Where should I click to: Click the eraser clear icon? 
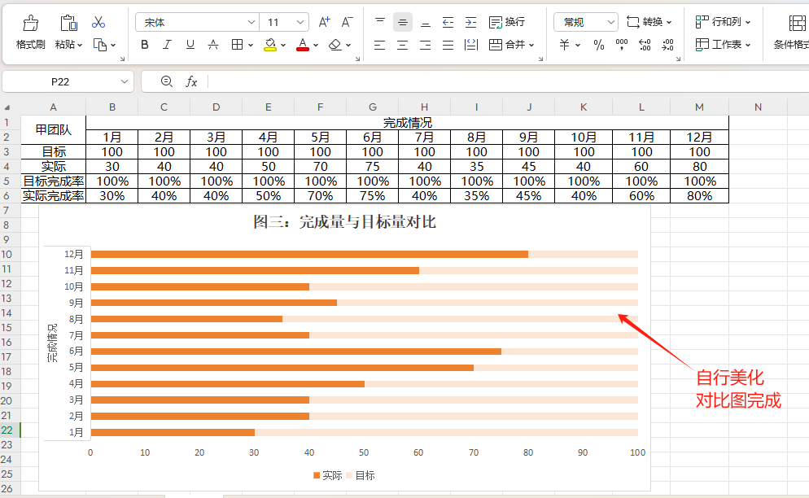click(335, 45)
